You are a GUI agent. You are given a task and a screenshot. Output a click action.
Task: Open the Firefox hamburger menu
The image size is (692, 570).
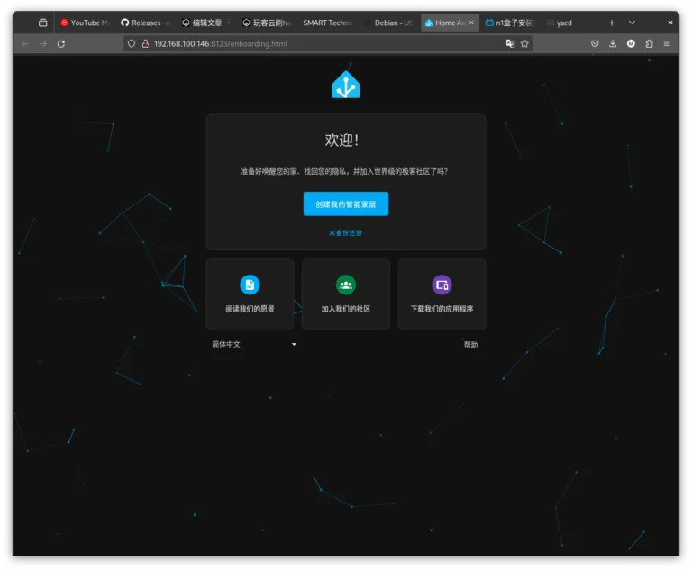click(667, 43)
